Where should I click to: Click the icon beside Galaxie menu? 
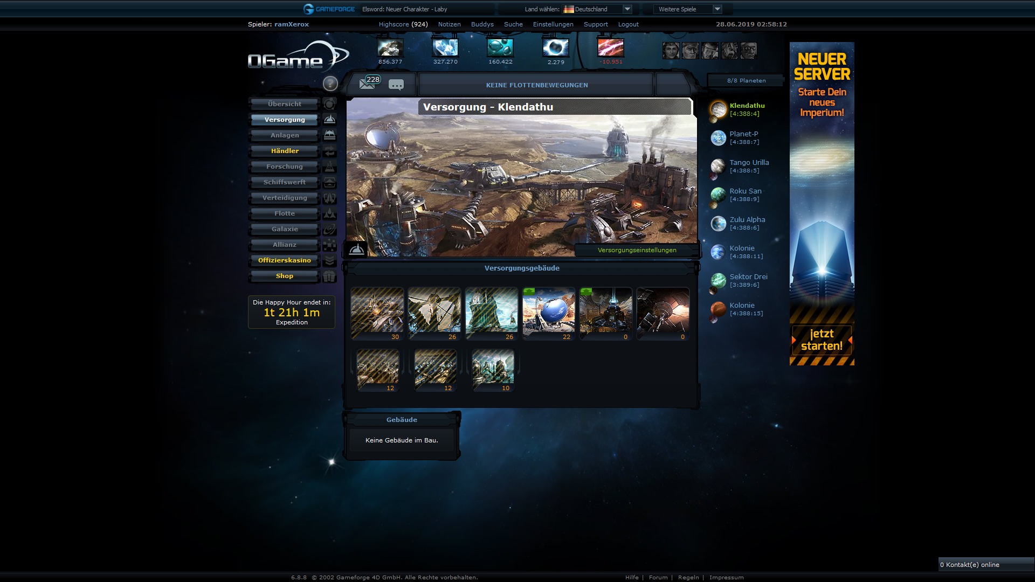coord(329,229)
